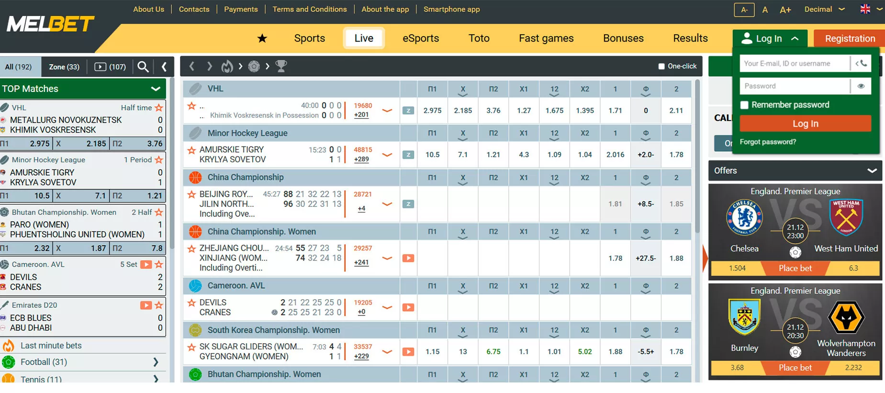Viewport: 885px width, 393px height.
Task: Collapse the left sidebar with arrow
Action: pyautogui.click(x=164, y=67)
